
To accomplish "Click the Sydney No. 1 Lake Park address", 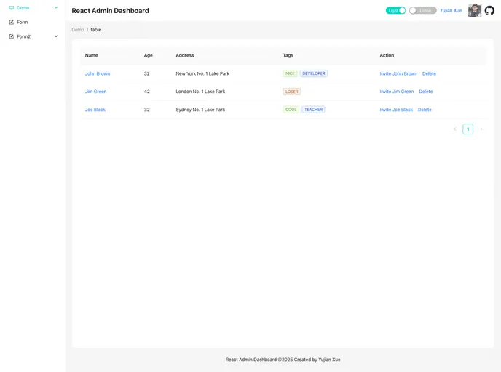I will pos(200,110).
